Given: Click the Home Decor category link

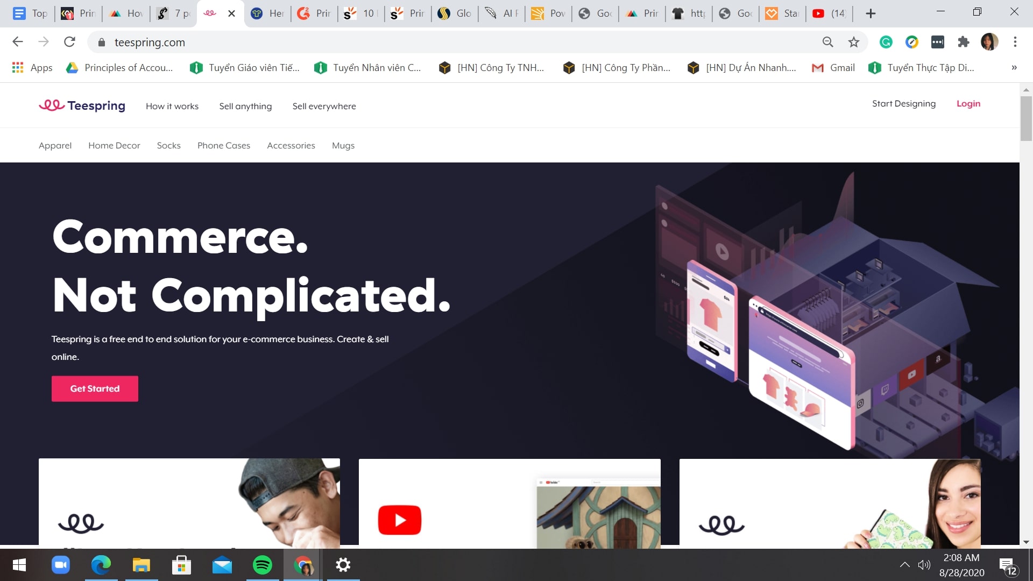Looking at the screenshot, I should click(x=114, y=145).
